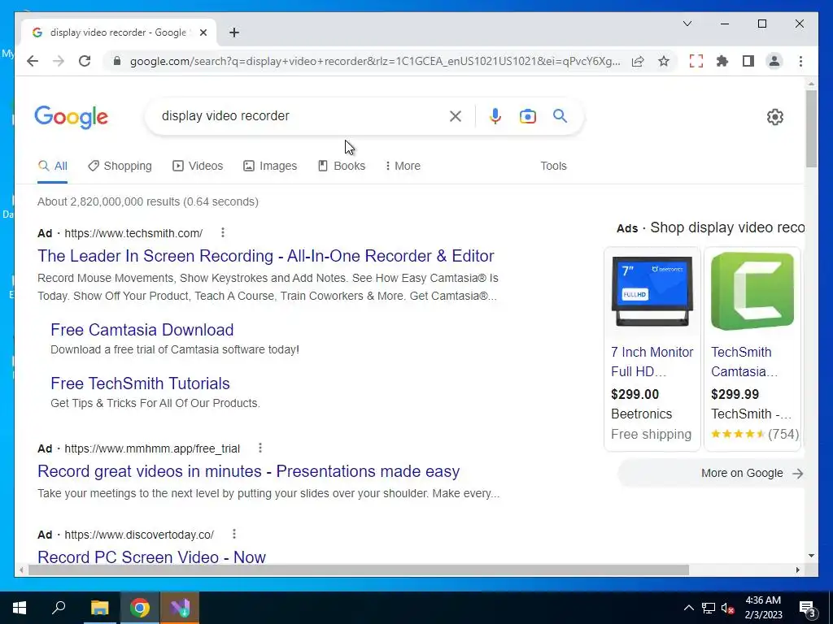Open search Tools options
This screenshot has width=833, height=624.
(x=553, y=166)
